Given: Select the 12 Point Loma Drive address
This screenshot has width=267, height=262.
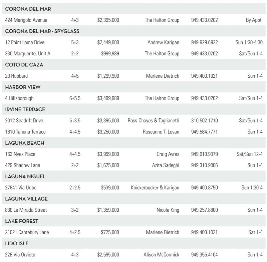Looking at the screenshot, I should click(25, 42).
